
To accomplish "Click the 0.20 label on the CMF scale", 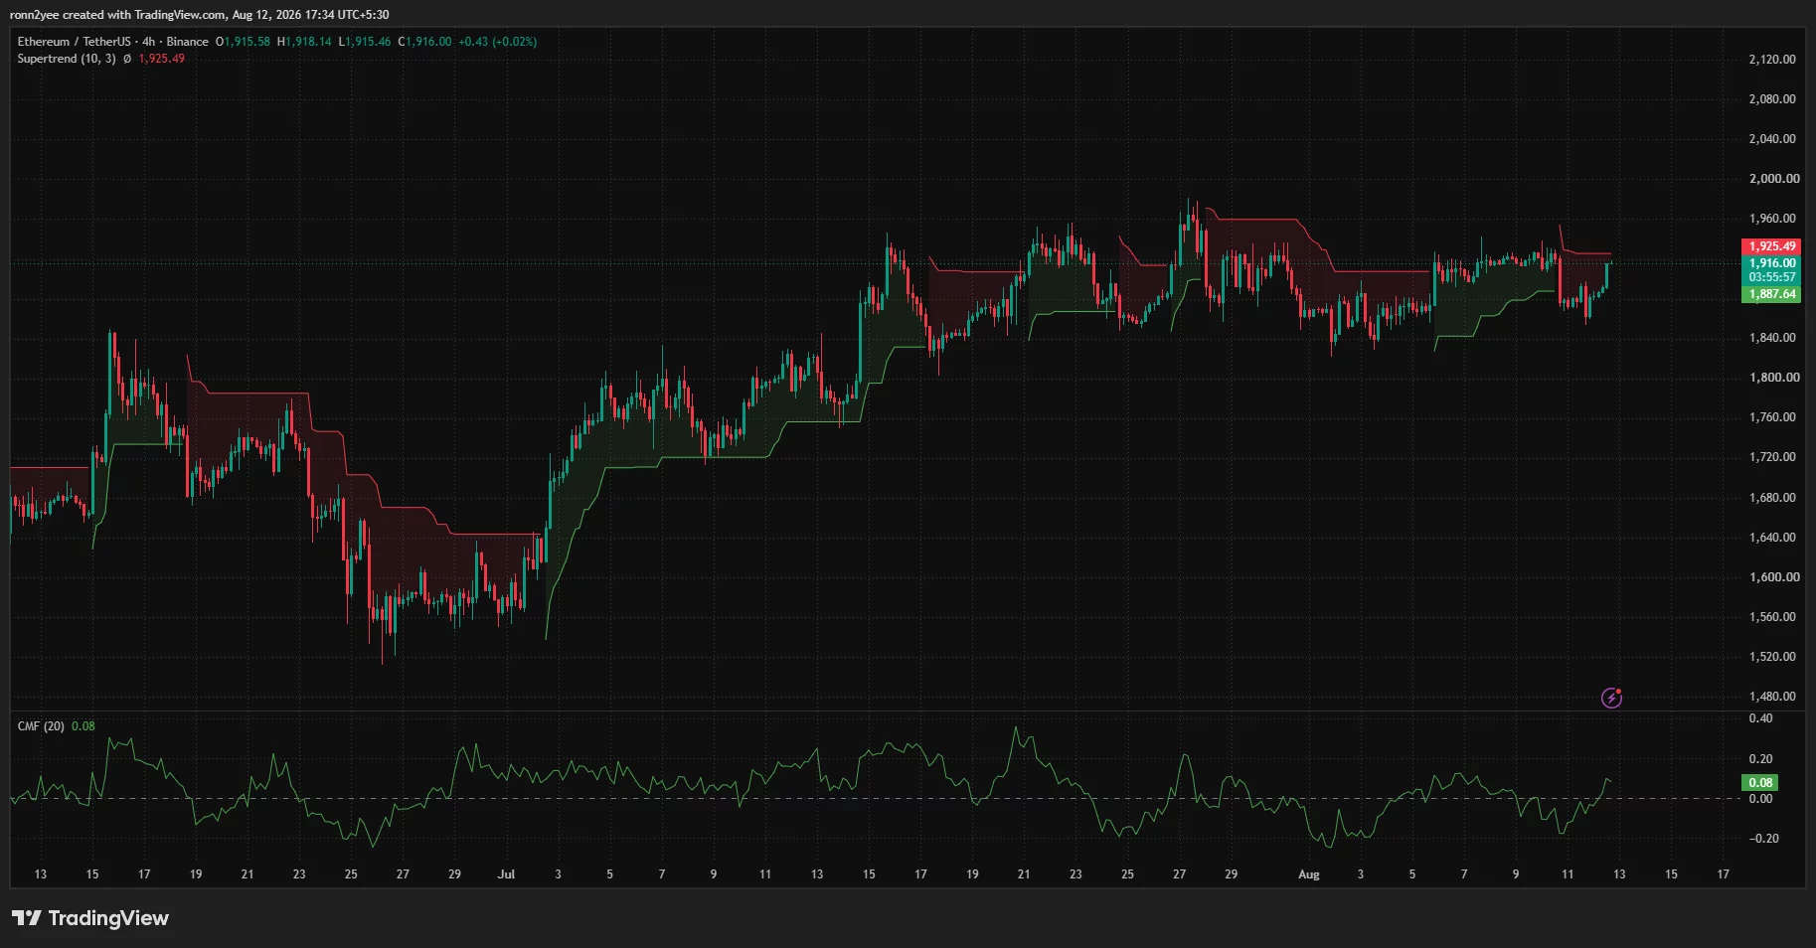I will [1760, 759].
